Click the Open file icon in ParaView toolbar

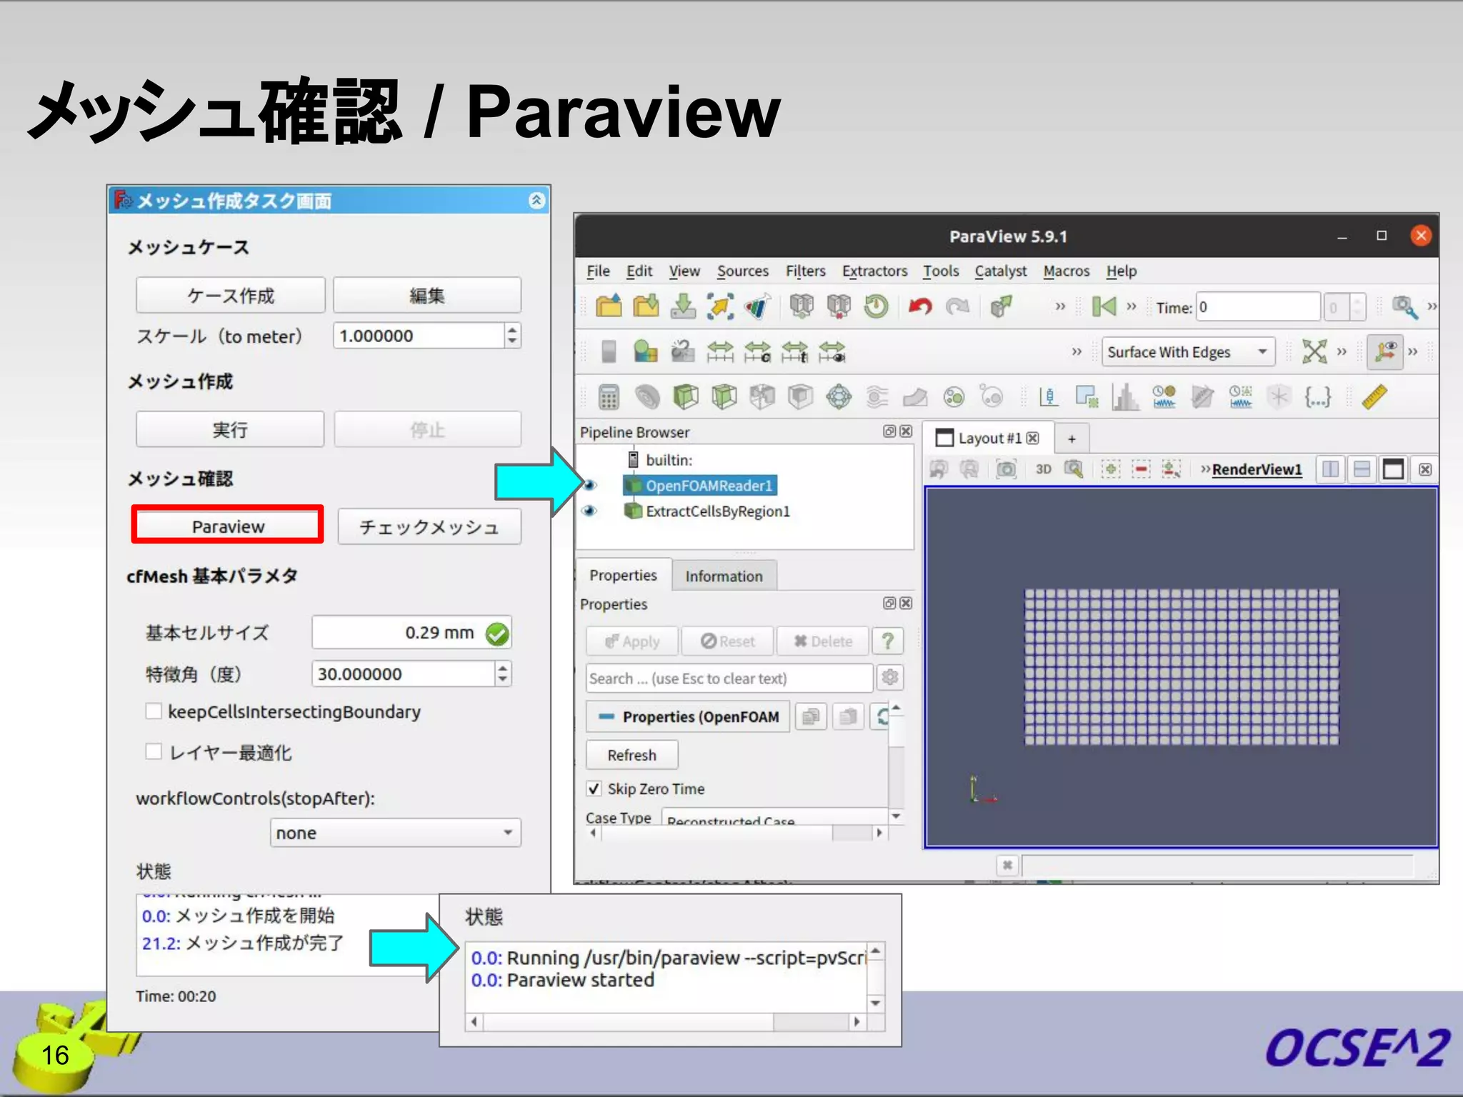609,306
